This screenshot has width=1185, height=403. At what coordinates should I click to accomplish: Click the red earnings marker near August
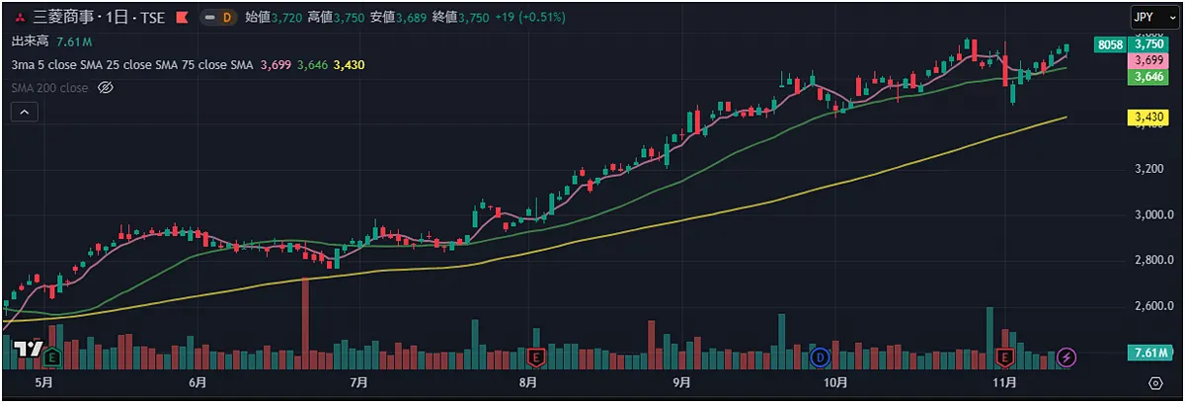coord(536,356)
